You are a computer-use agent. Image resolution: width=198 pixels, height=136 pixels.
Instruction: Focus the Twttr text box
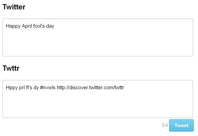click(98, 99)
